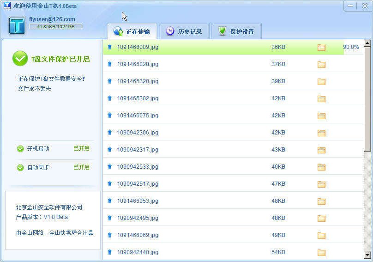
Task: Open folder icon for 1091465320.jpg
Action: (x=321, y=82)
